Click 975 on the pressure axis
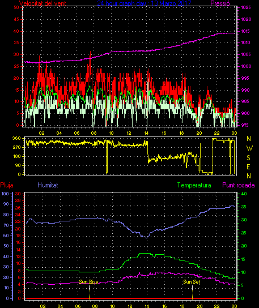 245,125
